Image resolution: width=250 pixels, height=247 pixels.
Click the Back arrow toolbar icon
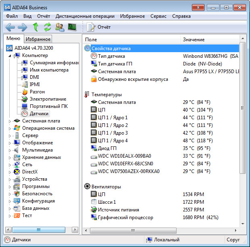coord(10,27)
